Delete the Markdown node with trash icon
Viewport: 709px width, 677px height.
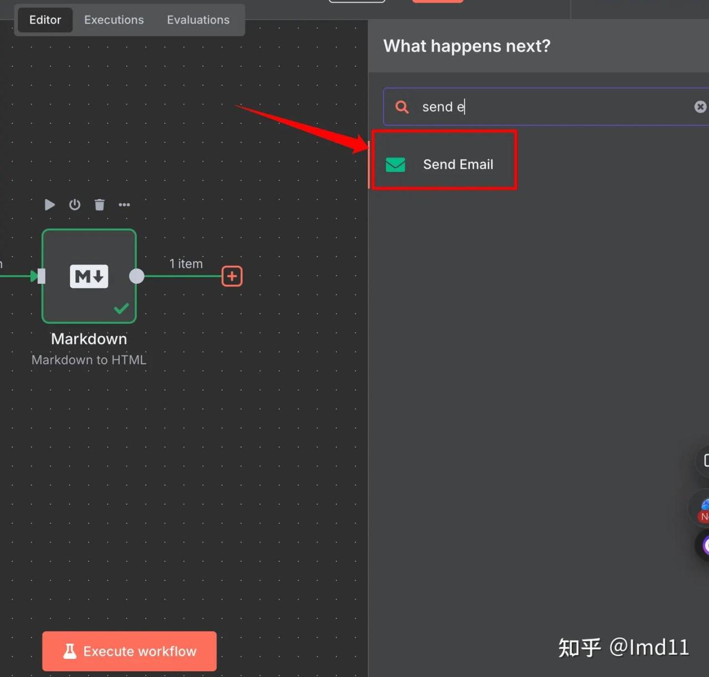pyautogui.click(x=100, y=205)
